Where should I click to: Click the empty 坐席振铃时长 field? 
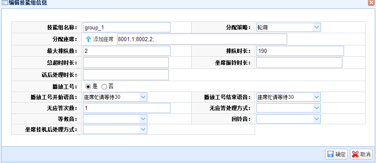[x=299, y=63]
